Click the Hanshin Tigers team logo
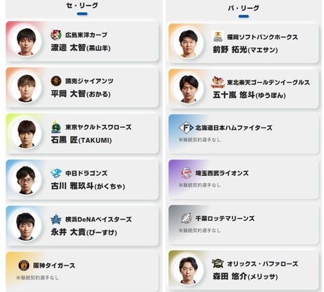This screenshot has height=292, width=324. 24,265
